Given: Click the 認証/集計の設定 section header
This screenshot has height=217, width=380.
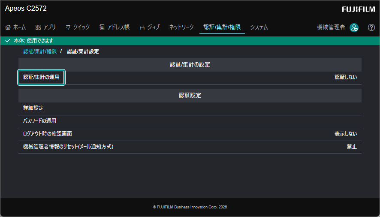Looking at the screenshot, I should pyautogui.click(x=190, y=64).
